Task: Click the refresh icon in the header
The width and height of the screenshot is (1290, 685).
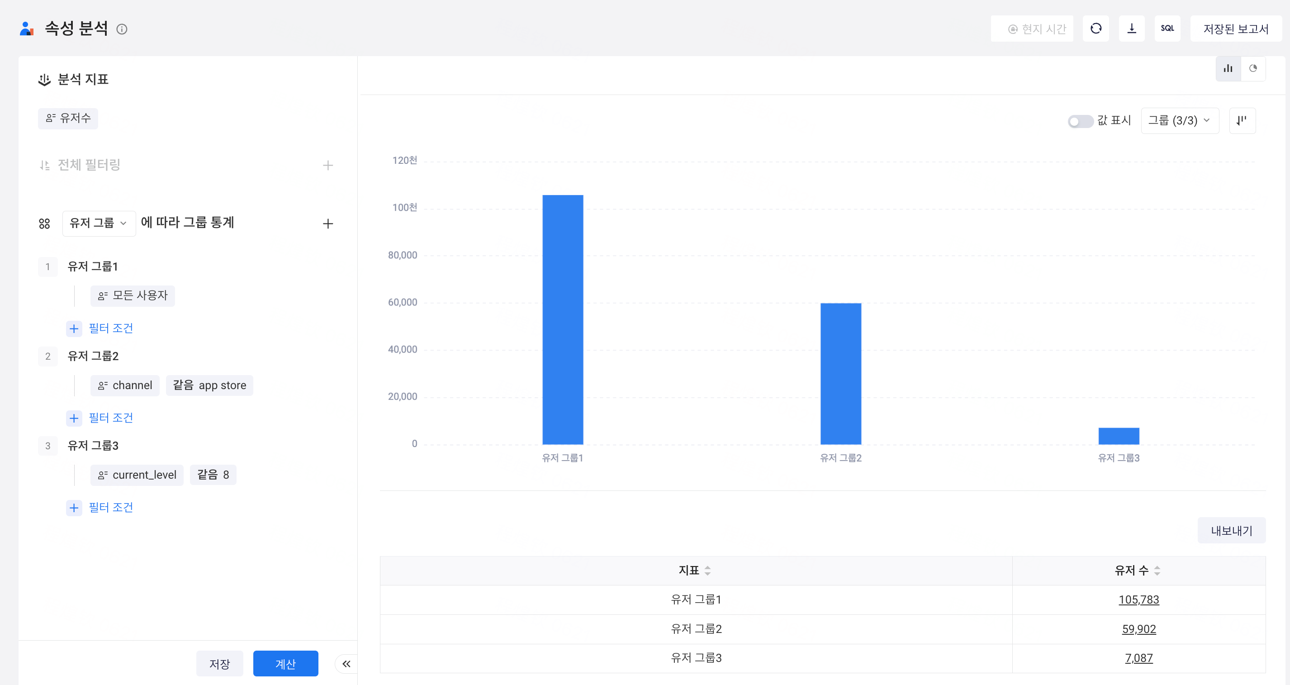Action: tap(1096, 29)
